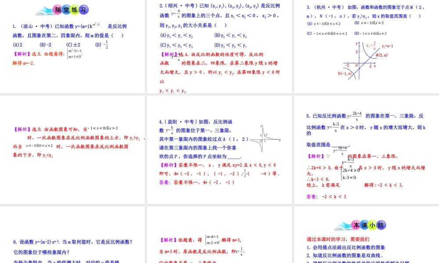
Task: Click the 【解析】 label in question 1
Action: (21, 53)
